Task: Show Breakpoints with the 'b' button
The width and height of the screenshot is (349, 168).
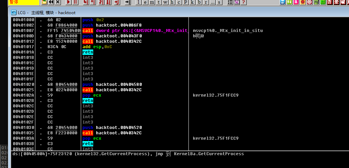Action: [199, 2]
